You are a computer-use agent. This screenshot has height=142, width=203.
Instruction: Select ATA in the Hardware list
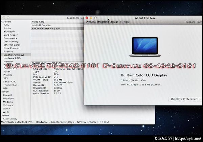6,25
